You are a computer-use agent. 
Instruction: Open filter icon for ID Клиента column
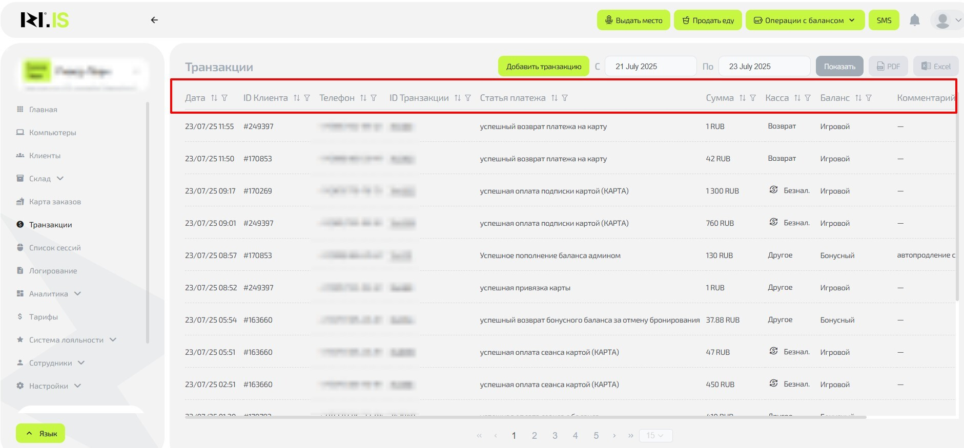coord(307,98)
